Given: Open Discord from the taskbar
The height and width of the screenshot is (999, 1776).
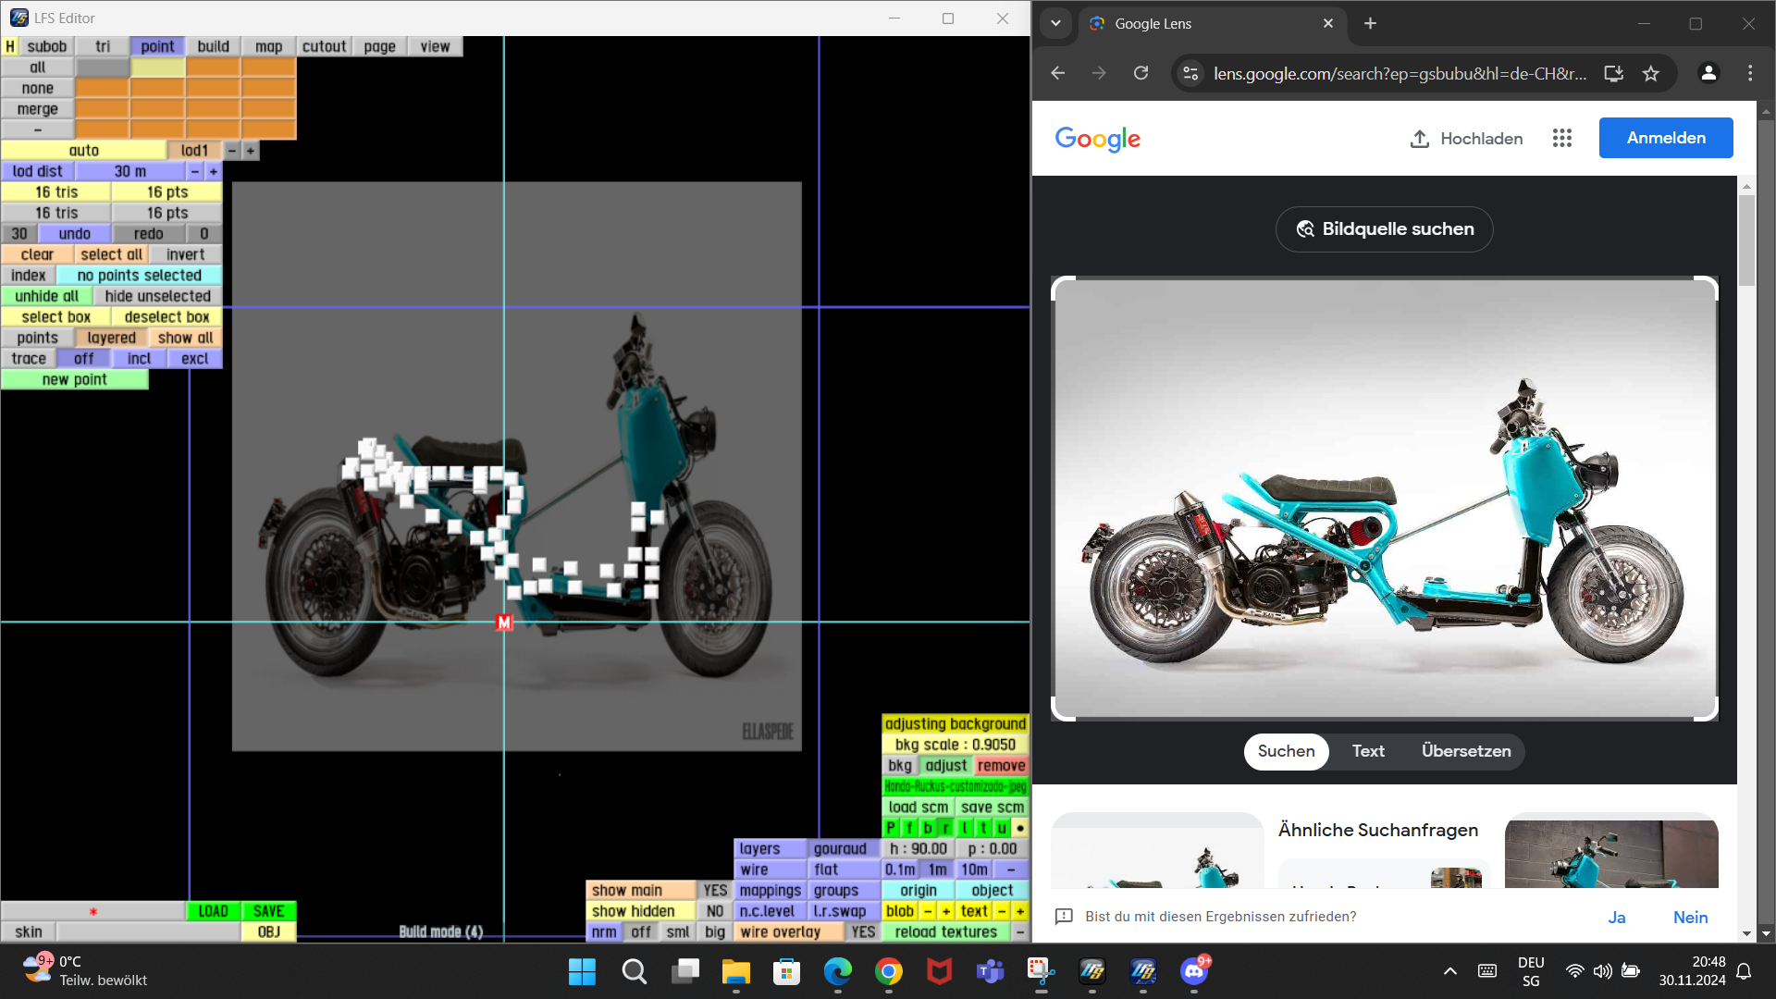Looking at the screenshot, I should point(1194,971).
